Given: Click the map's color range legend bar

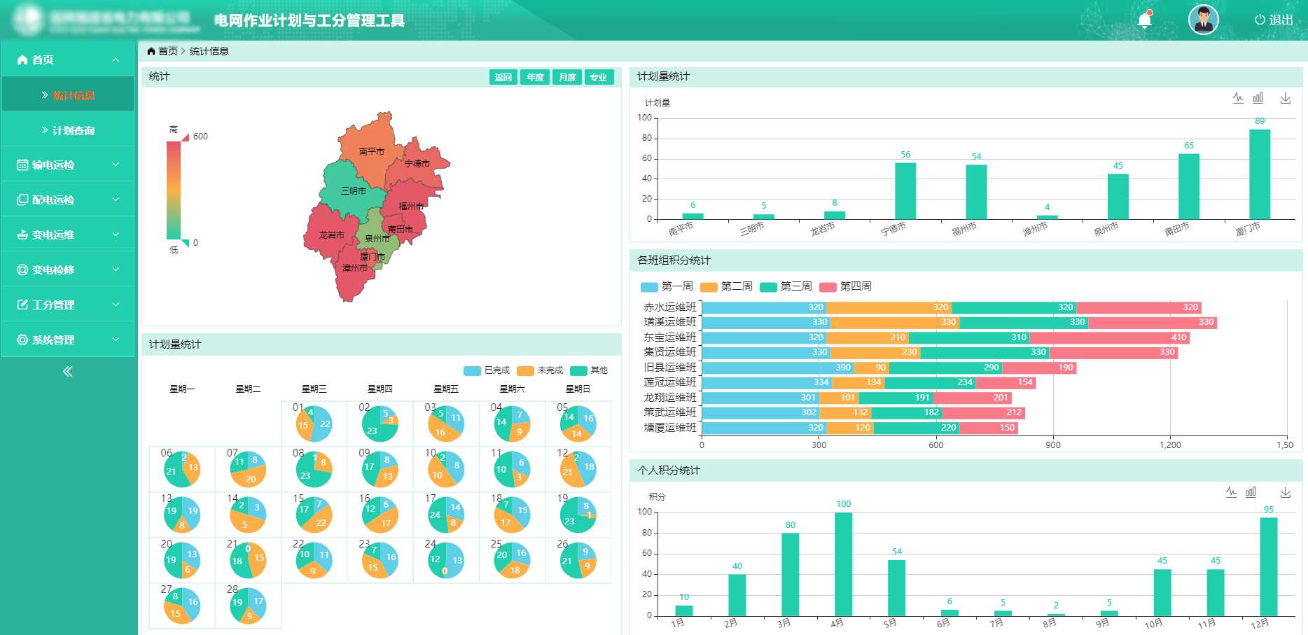Looking at the screenshot, I should point(173,190).
